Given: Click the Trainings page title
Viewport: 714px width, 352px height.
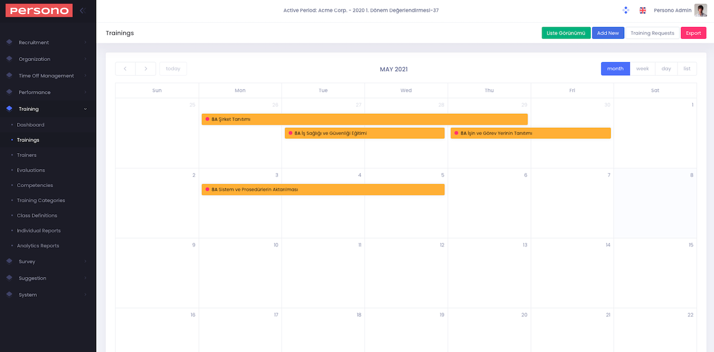Looking at the screenshot, I should [x=120, y=33].
